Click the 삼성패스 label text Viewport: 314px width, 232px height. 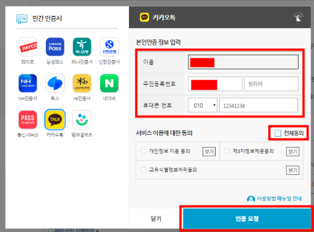click(55, 62)
